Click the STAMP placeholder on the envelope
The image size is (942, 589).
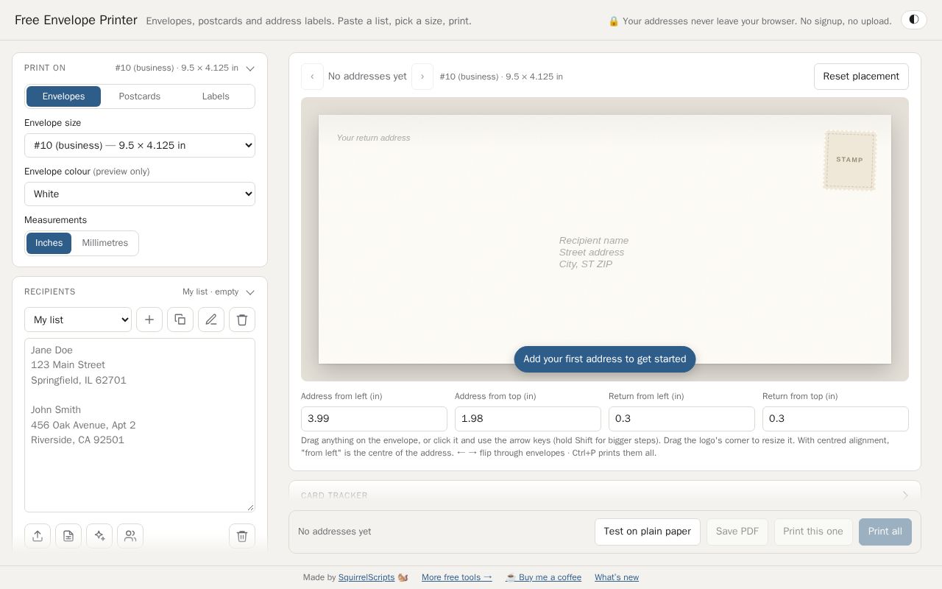point(849,160)
